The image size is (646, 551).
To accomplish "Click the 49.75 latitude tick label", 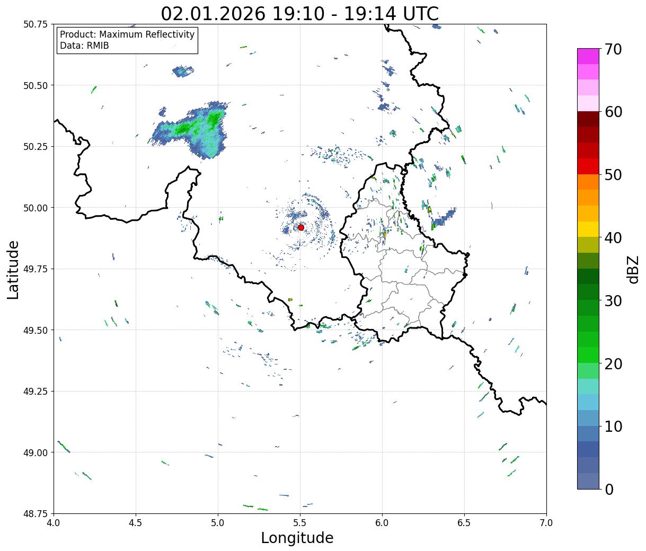I will click(x=35, y=269).
